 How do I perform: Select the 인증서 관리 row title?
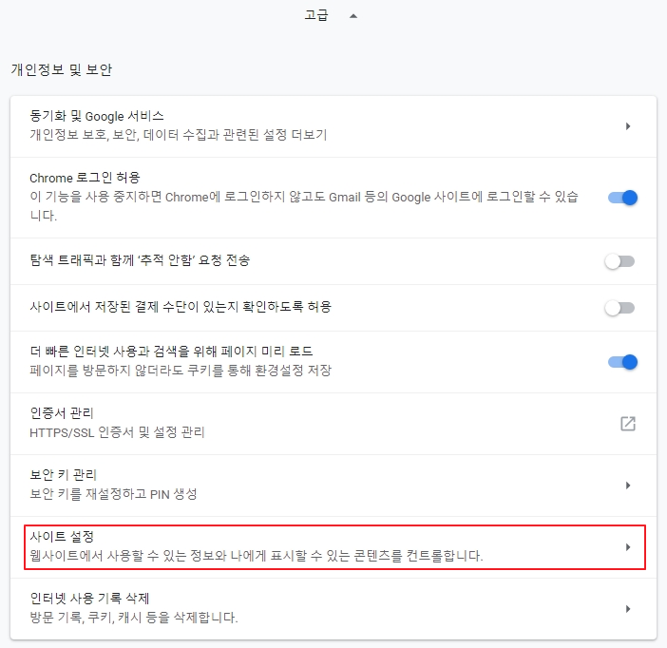[x=62, y=412]
